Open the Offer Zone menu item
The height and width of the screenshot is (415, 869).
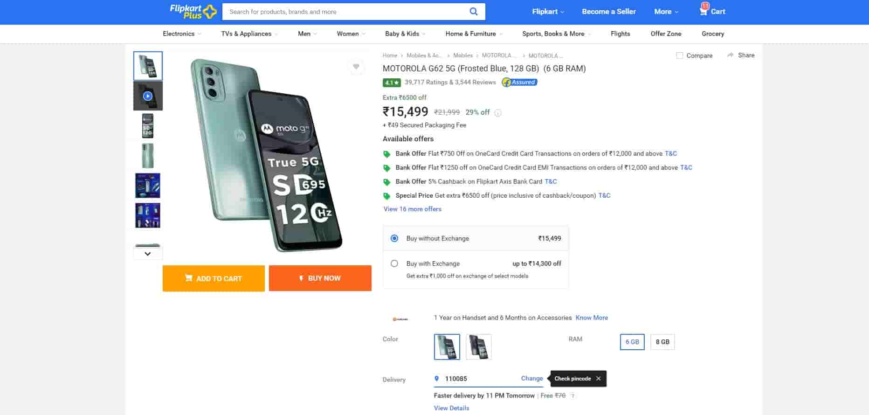(x=666, y=34)
